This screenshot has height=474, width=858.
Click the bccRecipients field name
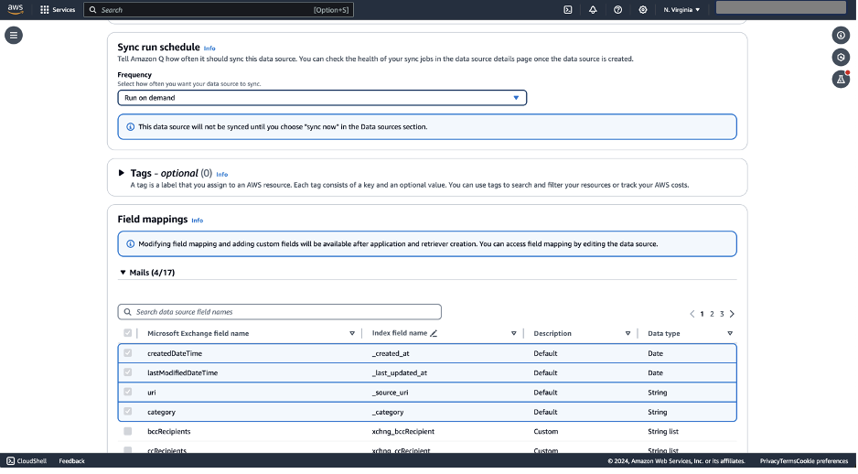click(x=169, y=432)
